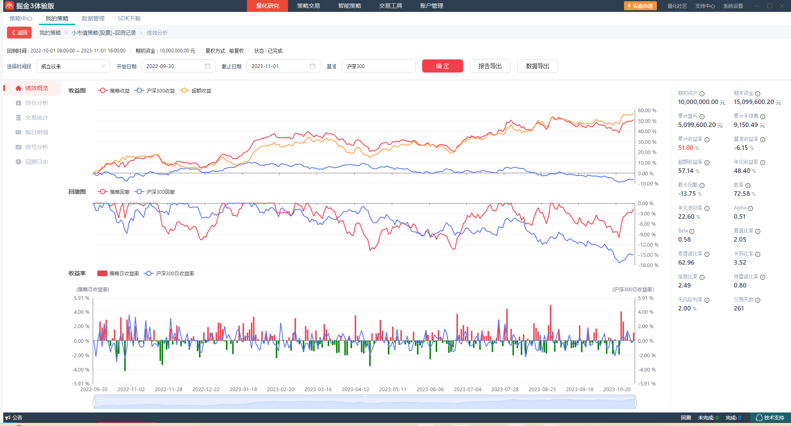
Task: Open the end date calendar icon
Action: [313, 66]
